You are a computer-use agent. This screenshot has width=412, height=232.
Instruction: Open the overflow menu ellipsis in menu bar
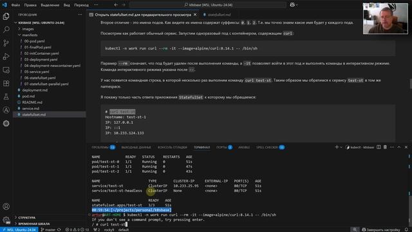click(x=96, y=5)
